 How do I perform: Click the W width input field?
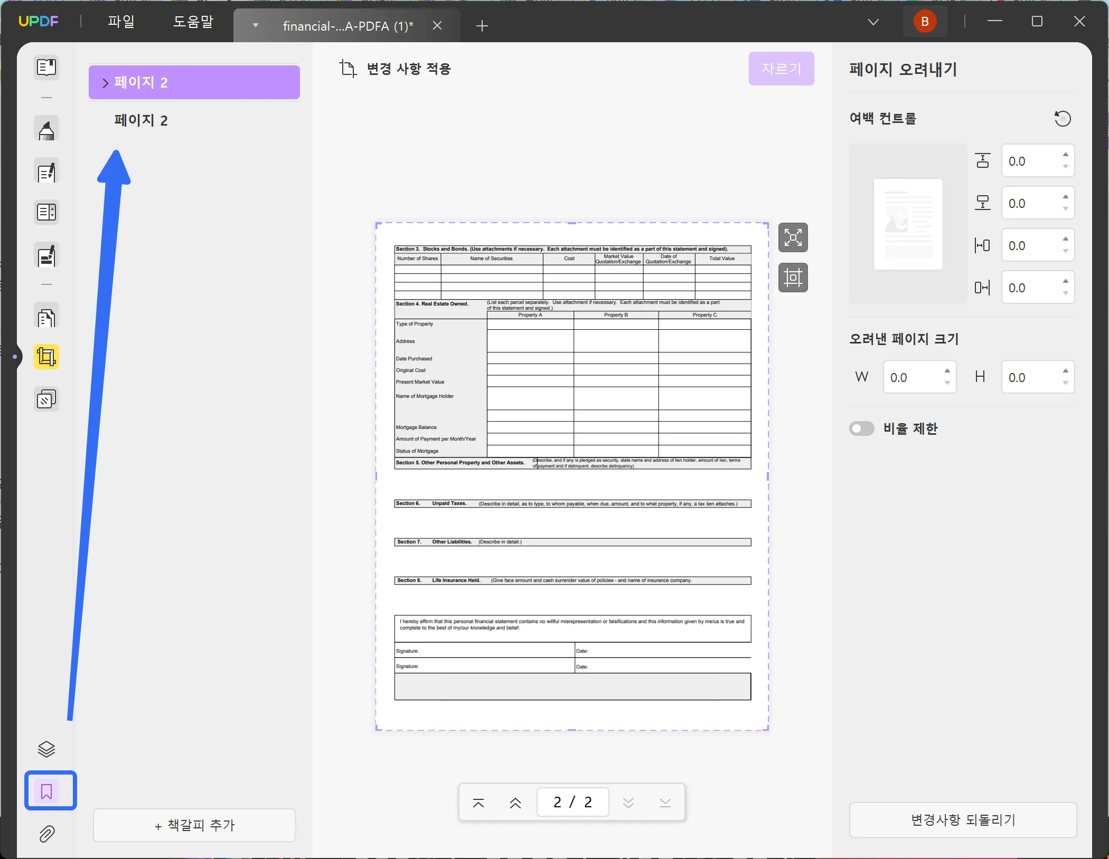tap(919, 377)
